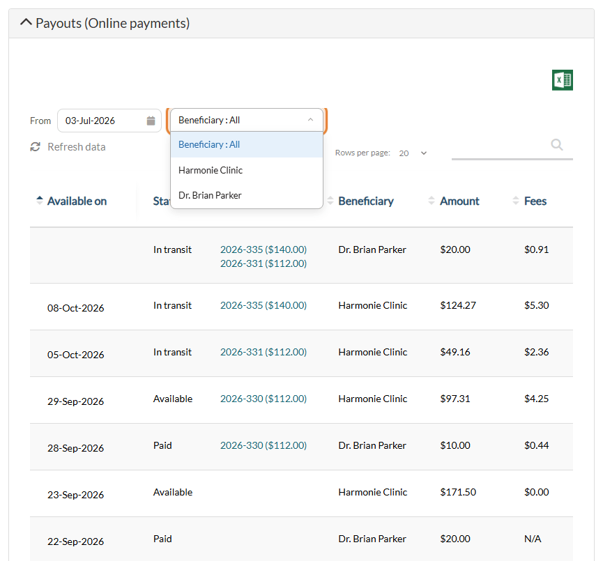The width and height of the screenshot is (603, 561).
Task: Choose Harmonie Clinic in beneficiary list
Action: (247, 170)
